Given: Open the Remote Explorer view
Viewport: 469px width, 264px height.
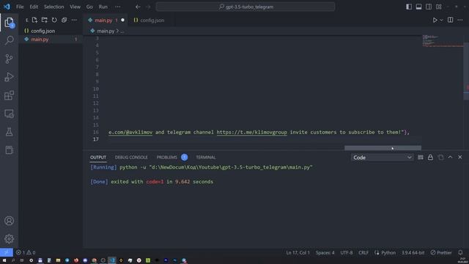Looking at the screenshot, I should click(x=9, y=114).
